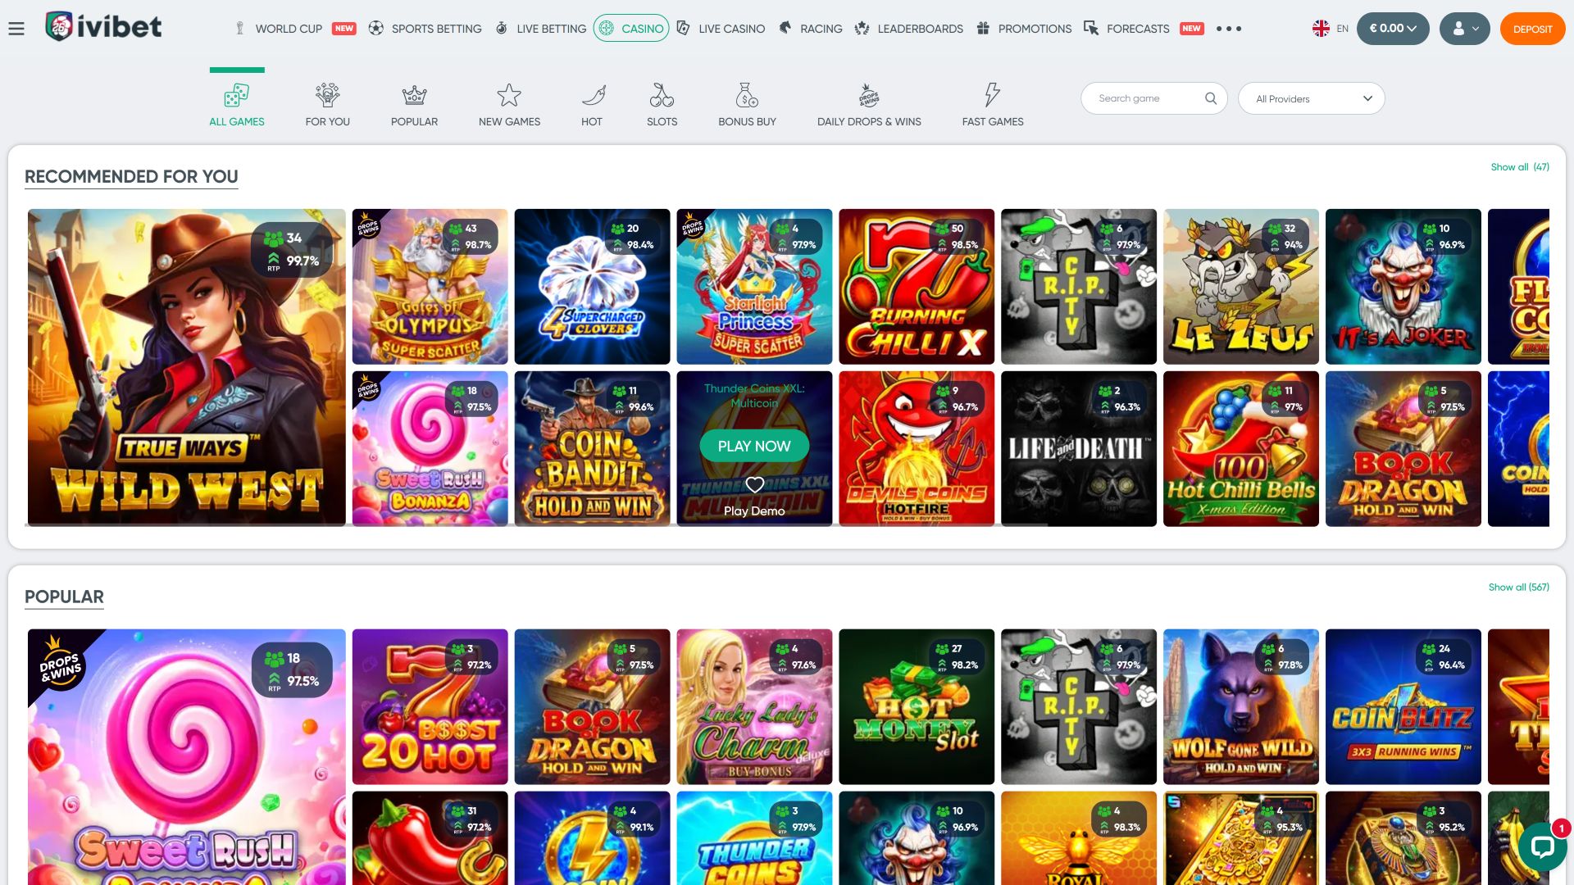
Task: Open large Sweet Rush Bonanza Popular tile
Action: click(187, 757)
